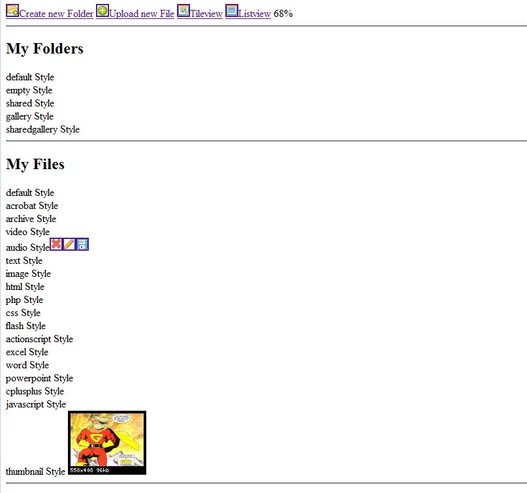The width and height of the screenshot is (527, 493).
Task: Click the Create new Folder icon
Action: (12, 10)
